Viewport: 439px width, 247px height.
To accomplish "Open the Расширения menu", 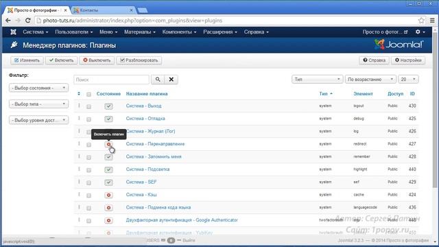I will [x=220, y=32].
